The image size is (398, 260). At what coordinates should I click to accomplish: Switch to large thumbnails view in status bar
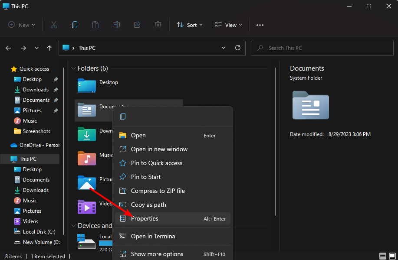(392, 256)
